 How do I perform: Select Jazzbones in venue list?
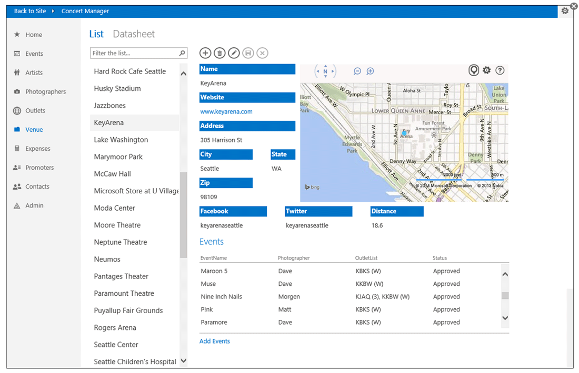(134, 106)
